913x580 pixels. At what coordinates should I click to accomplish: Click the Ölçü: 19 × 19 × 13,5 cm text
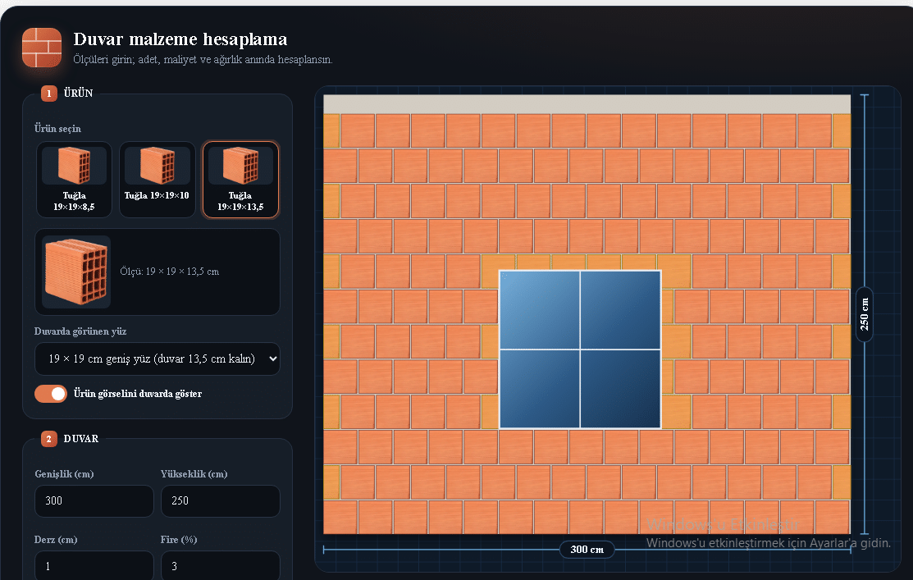tap(170, 272)
